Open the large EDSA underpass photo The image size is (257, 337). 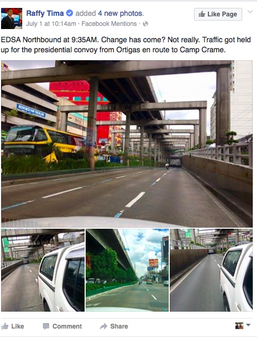tap(127, 144)
